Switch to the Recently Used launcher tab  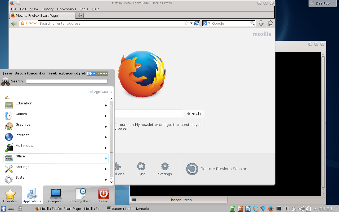point(80,196)
